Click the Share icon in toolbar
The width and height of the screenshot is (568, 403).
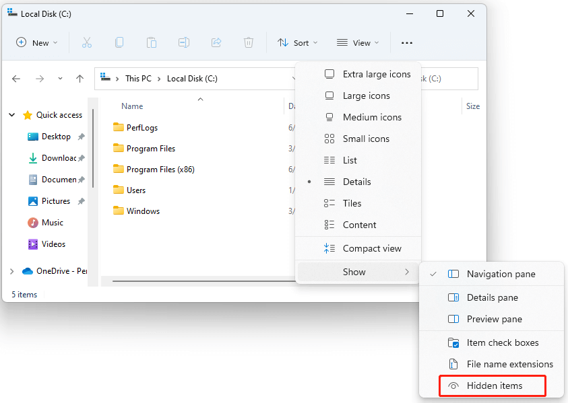click(x=216, y=42)
